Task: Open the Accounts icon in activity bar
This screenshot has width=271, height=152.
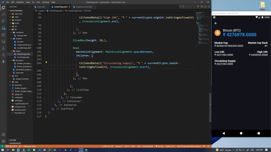Action: [x=3, y=135]
